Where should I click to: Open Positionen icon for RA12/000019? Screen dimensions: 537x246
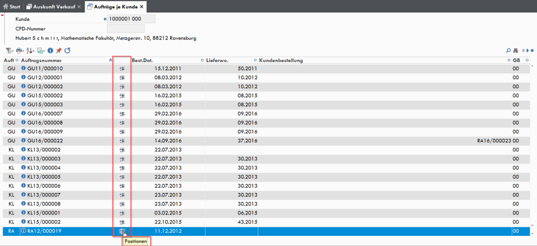pos(122,231)
